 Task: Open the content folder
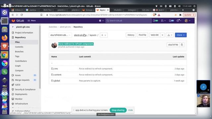pyautogui.click(x=58, y=75)
